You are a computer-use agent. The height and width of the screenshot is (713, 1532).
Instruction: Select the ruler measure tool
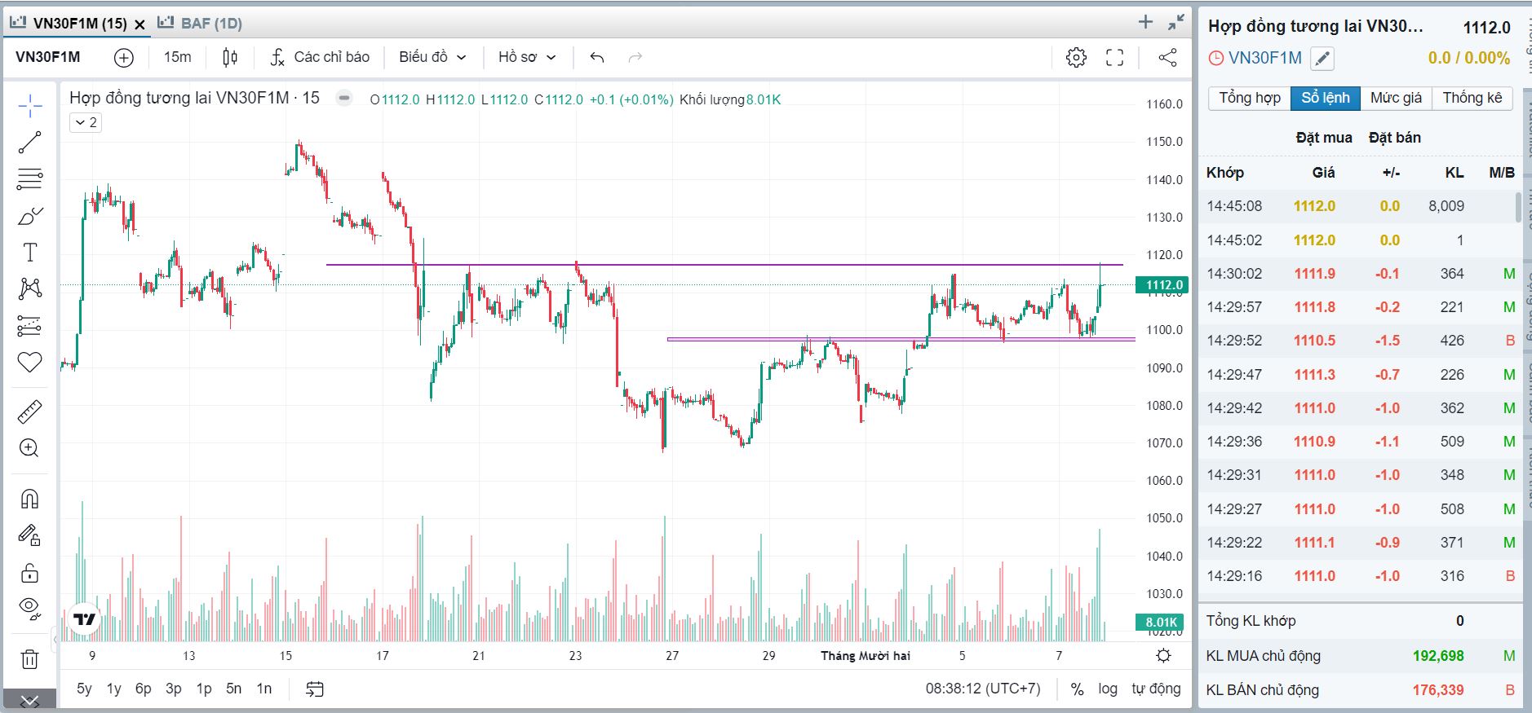pos(30,412)
